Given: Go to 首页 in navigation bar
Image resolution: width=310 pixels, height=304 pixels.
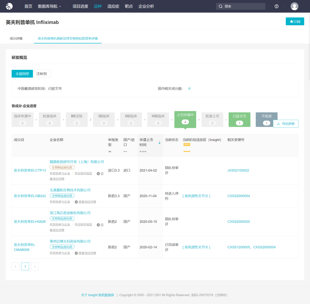Looking at the screenshot, I should [28, 6].
